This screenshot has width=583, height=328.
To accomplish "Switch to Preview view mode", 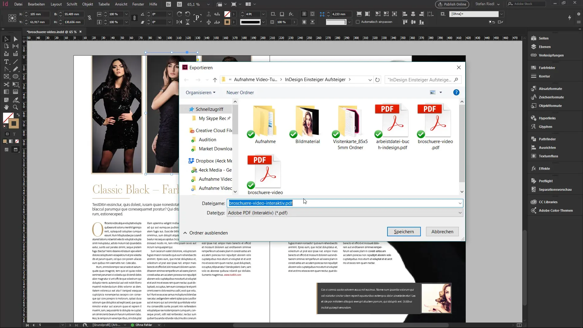I will (x=16, y=150).
